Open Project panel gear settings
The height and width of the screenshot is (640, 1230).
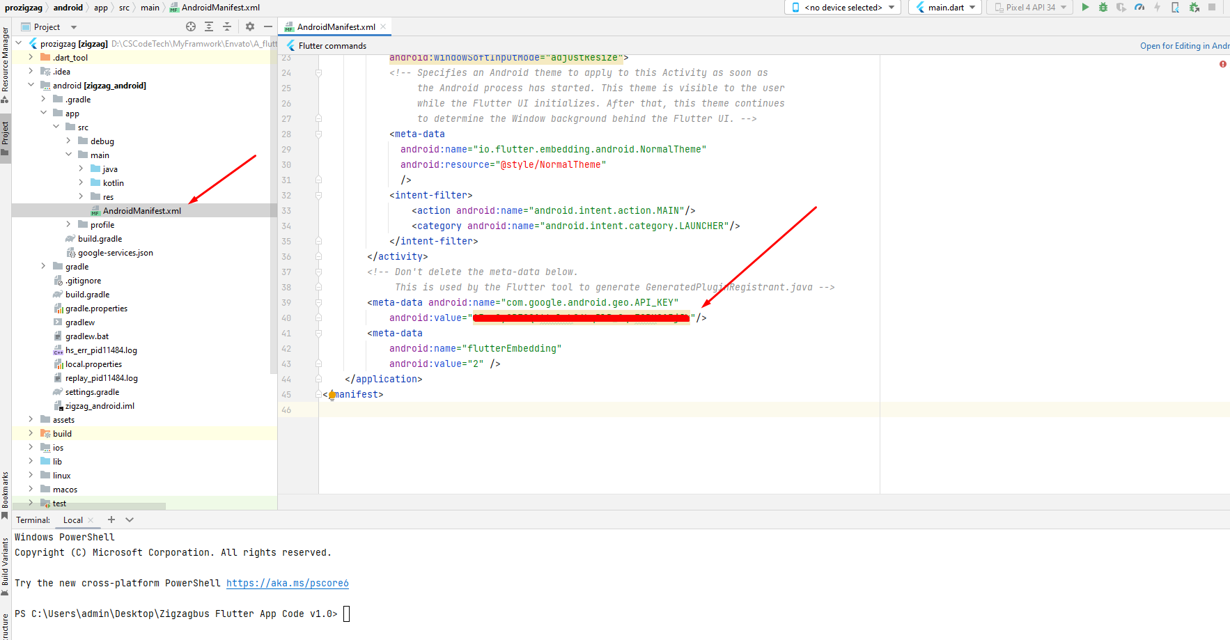pyautogui.click(x=250, y=26)
